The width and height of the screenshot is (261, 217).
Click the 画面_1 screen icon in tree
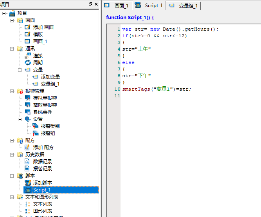[x=27, y=41]
